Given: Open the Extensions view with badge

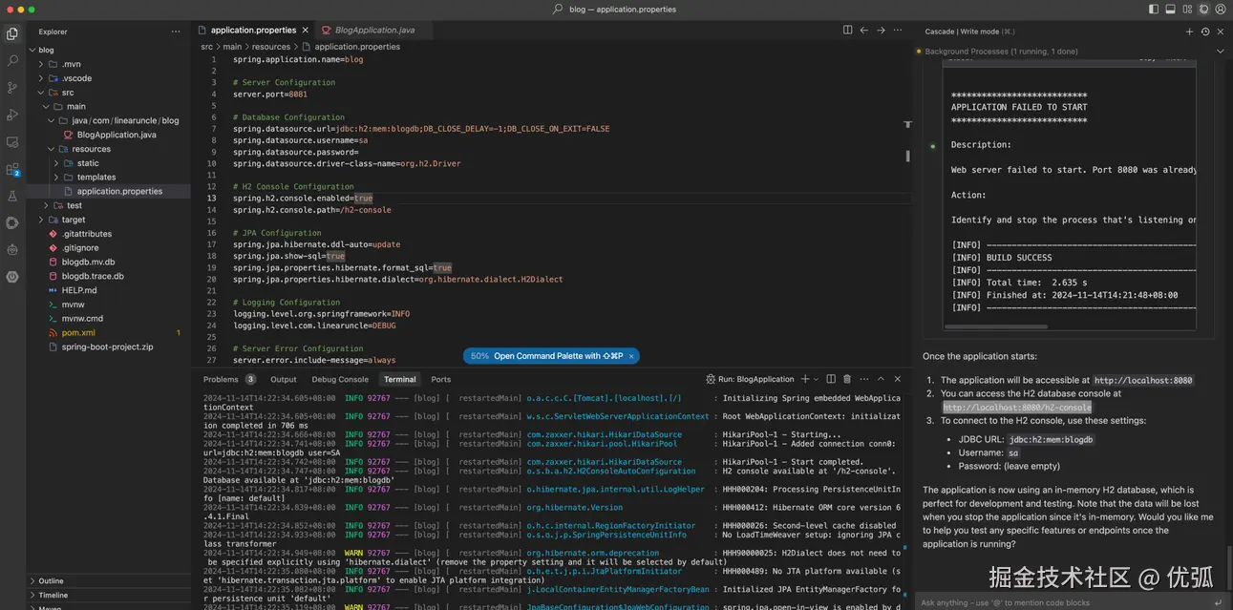Looking at the screenshot, I should tap(12, 170).
